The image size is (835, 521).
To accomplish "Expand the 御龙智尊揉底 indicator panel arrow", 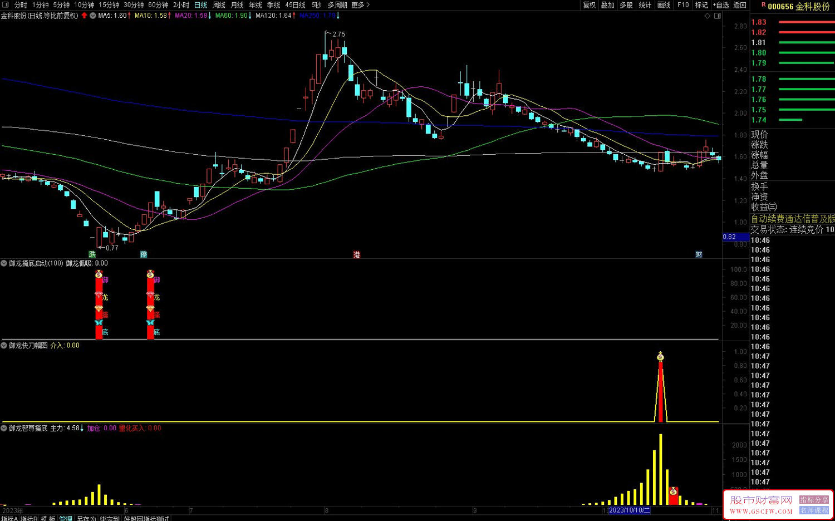I will tap(4, 428).
